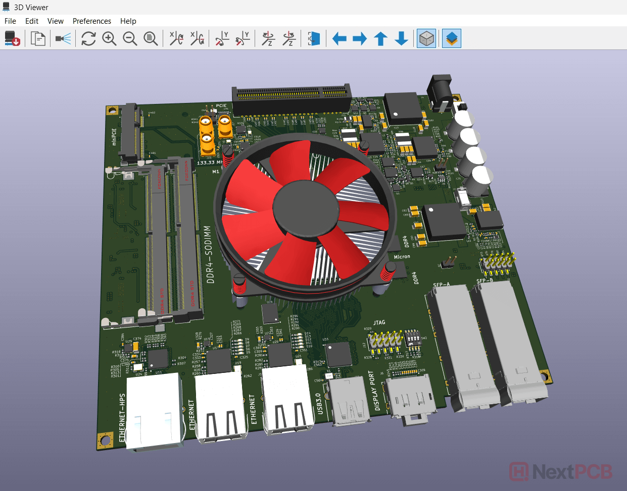Flip the board view
The image size is (627, 491).
[x=314, y=38]
